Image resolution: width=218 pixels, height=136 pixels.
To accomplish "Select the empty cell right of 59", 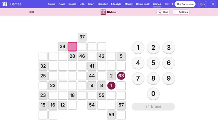I will tap(121, 115).
